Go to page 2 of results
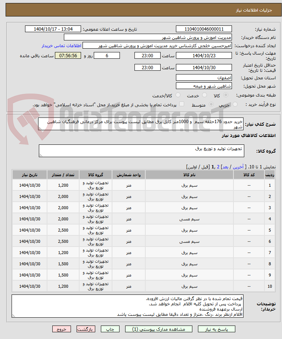Screen dimensions: 282x339 [x=218, y=167]
